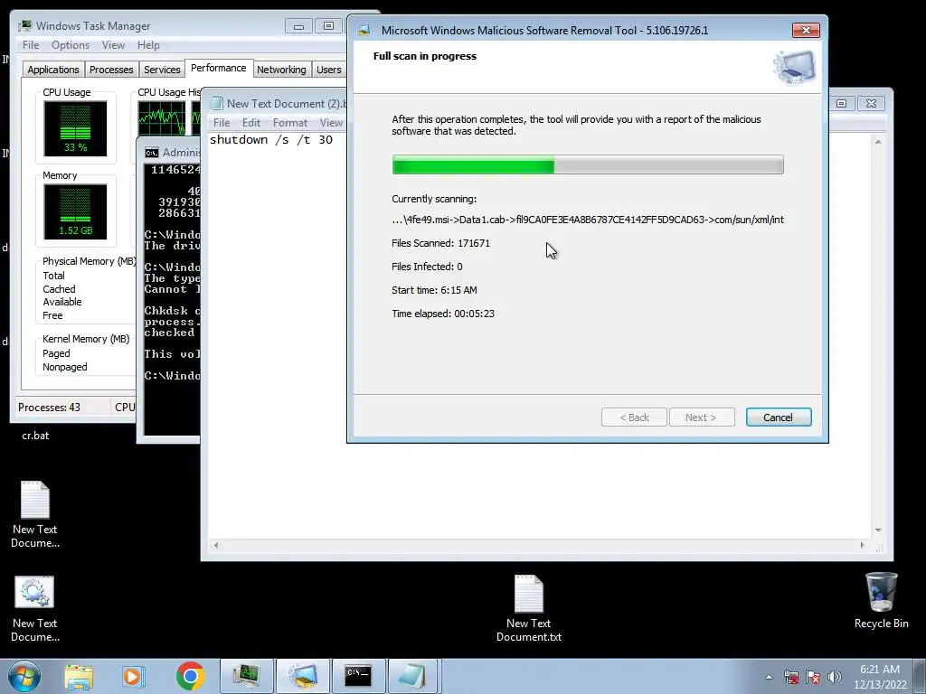The height and width of the screenshot is (694, 926).
Task: Maximize the Task Manager window
Action: 328,26
